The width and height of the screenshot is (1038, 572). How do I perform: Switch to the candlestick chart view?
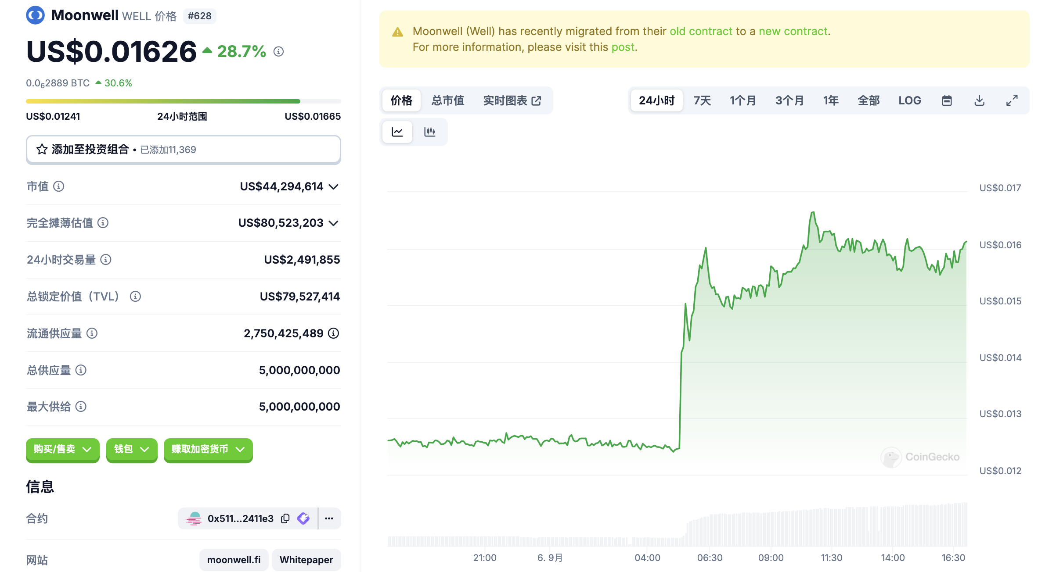tap(429, 132)
